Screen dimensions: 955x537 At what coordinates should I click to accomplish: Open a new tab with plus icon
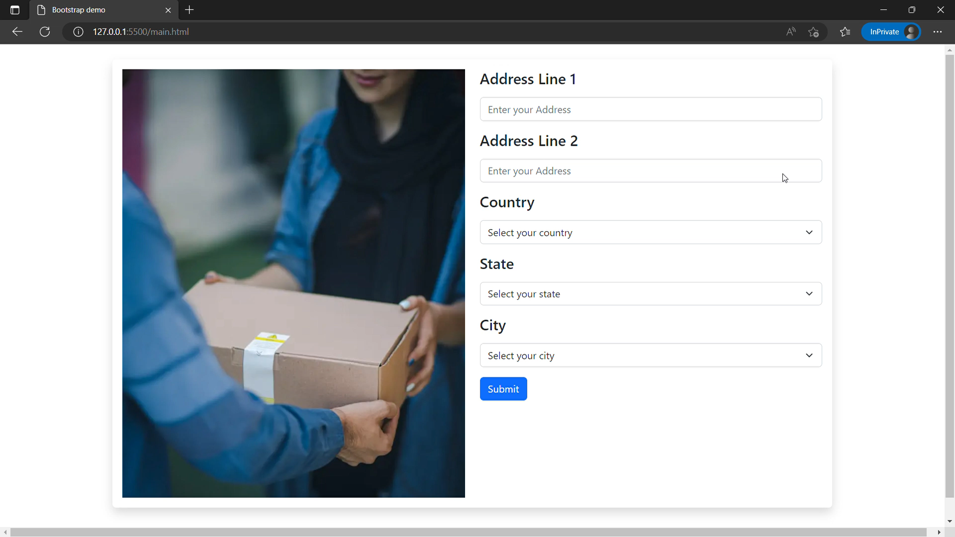[190, 10]
